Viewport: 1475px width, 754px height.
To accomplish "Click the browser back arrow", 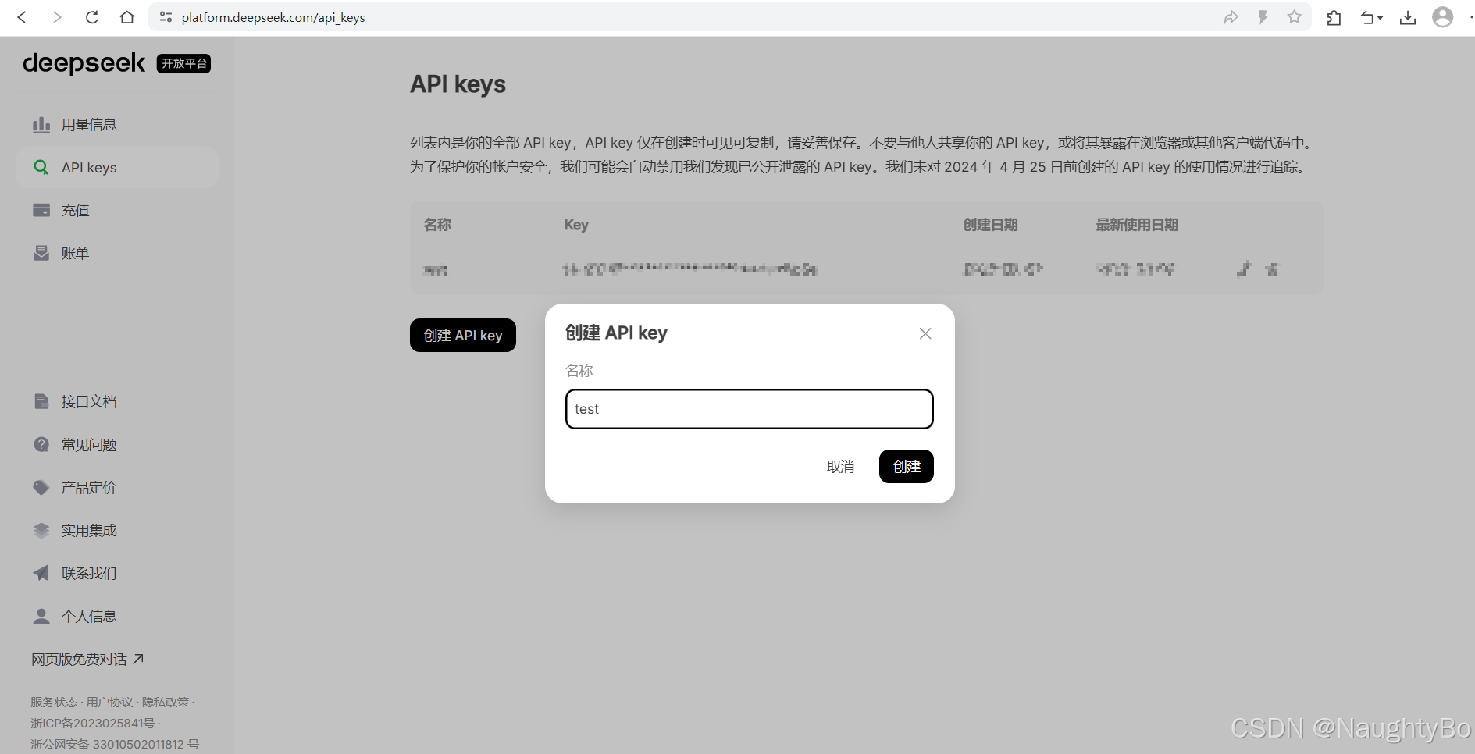I will [x=22, y=17].
